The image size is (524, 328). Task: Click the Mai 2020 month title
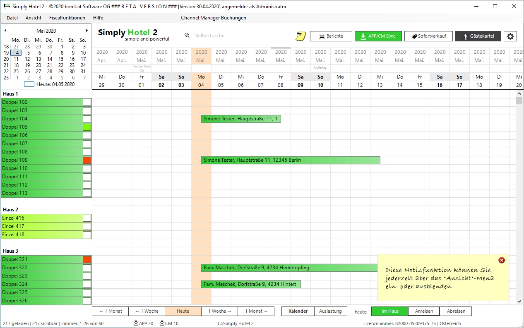point(46,31)
